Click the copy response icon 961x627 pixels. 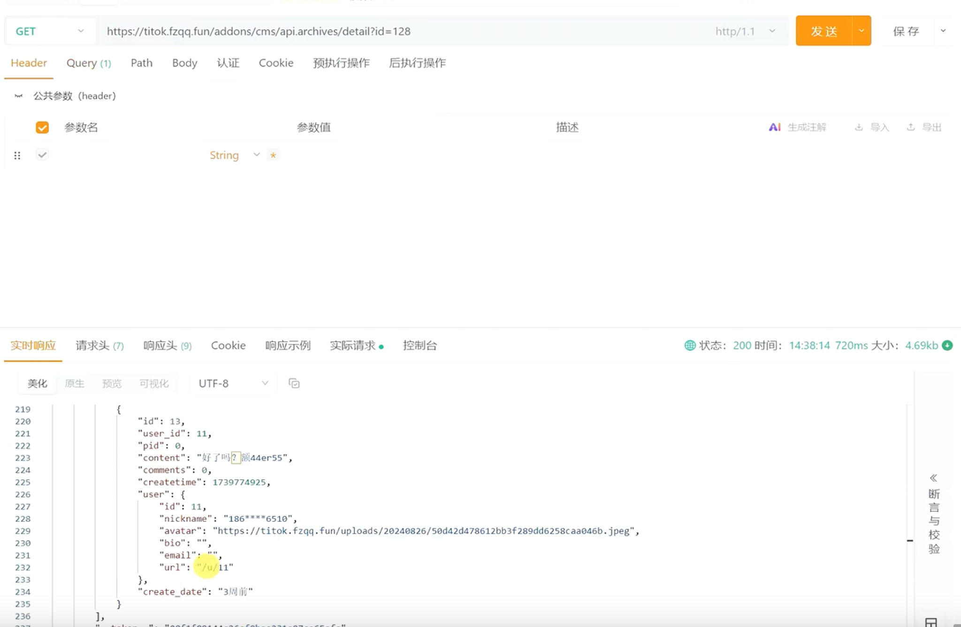click(294, 383)
